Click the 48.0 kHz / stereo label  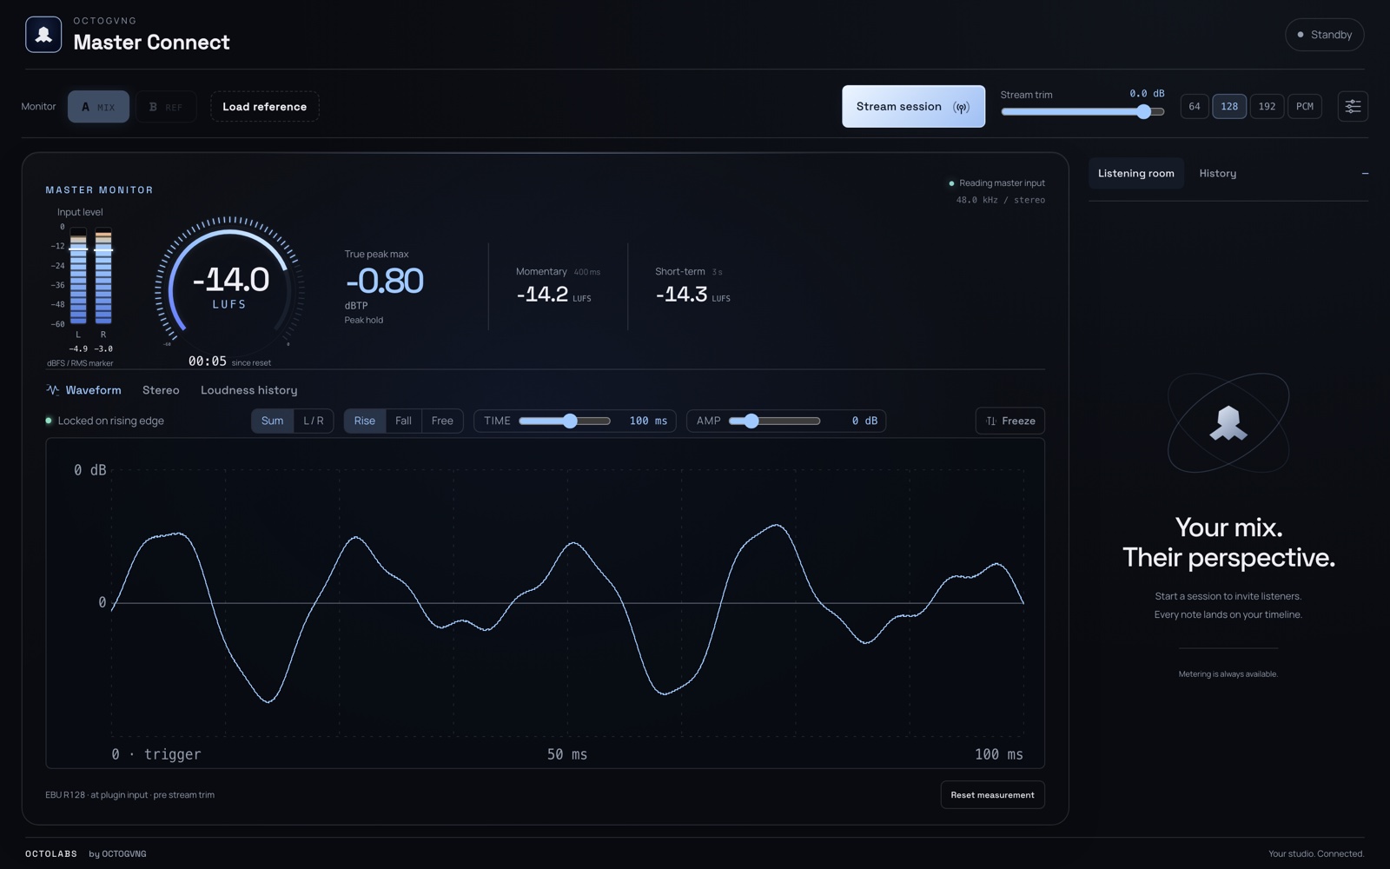click(1001, 200)
